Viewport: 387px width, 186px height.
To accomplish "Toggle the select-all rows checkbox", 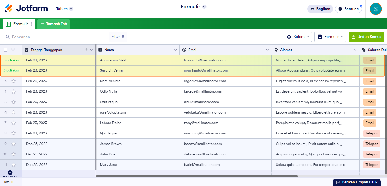I will [x=6, y=50].
